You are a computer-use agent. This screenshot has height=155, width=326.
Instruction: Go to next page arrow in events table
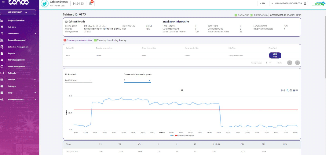(298, 63)
